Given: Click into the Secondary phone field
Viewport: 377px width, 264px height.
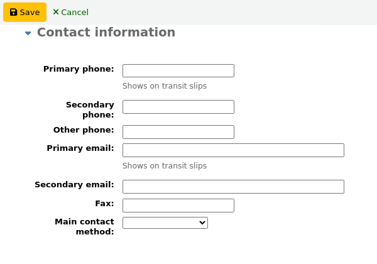Looking at the screenshot, I should (x=178, y=107).
